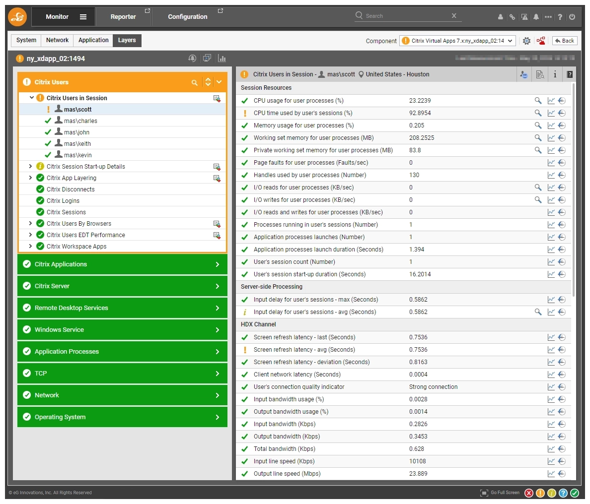
Task: Click the red critical status icon in footer
Action: [529, 493]
